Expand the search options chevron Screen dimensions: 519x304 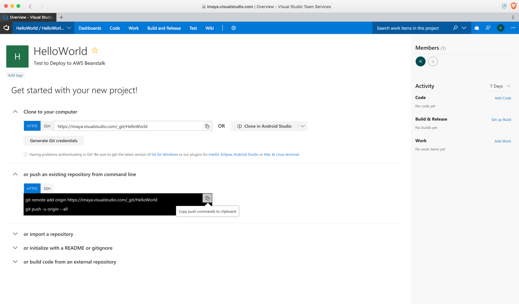[x=464, y=28]
